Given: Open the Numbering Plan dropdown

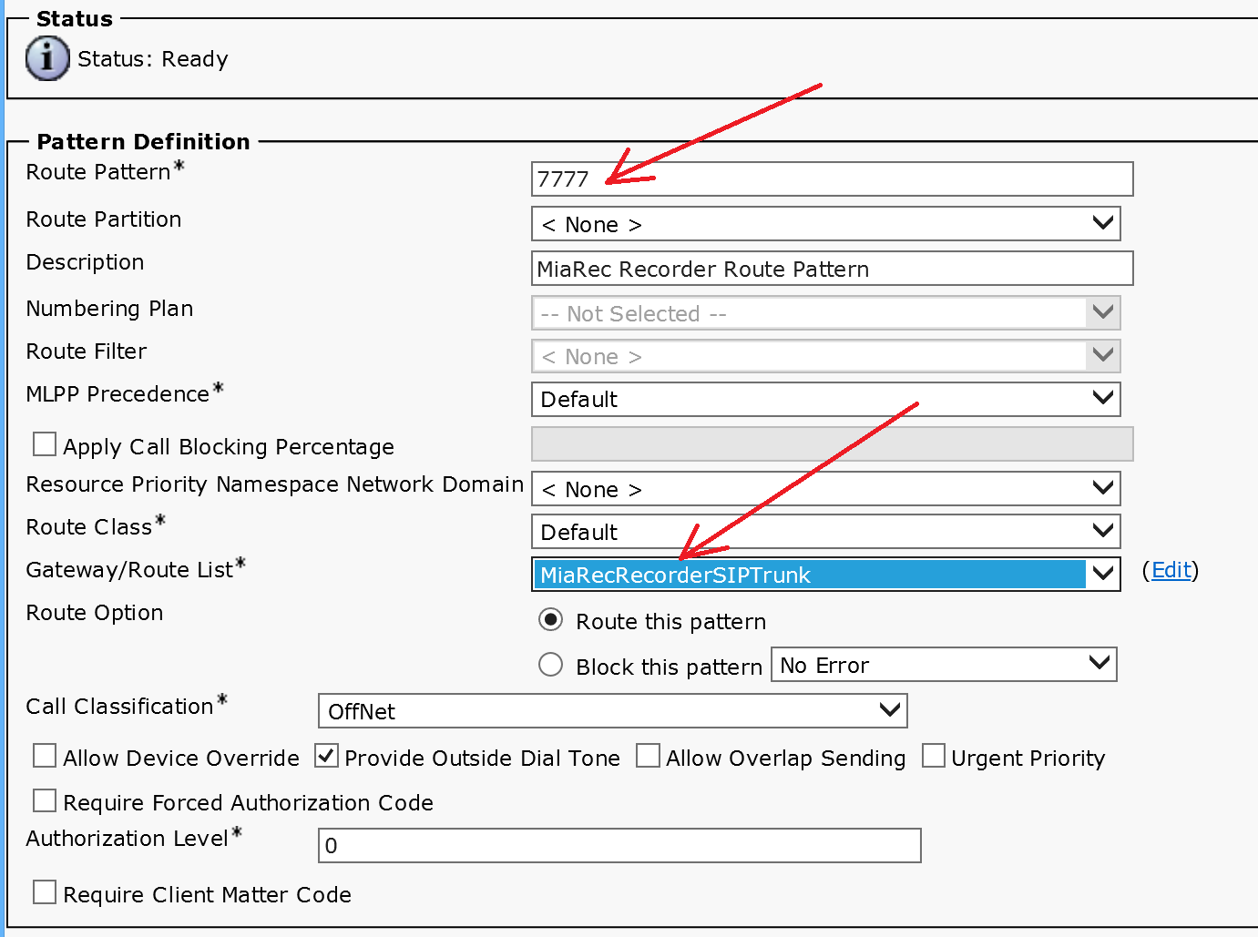Looking at the screenshot, I should (x=825, y=313).
